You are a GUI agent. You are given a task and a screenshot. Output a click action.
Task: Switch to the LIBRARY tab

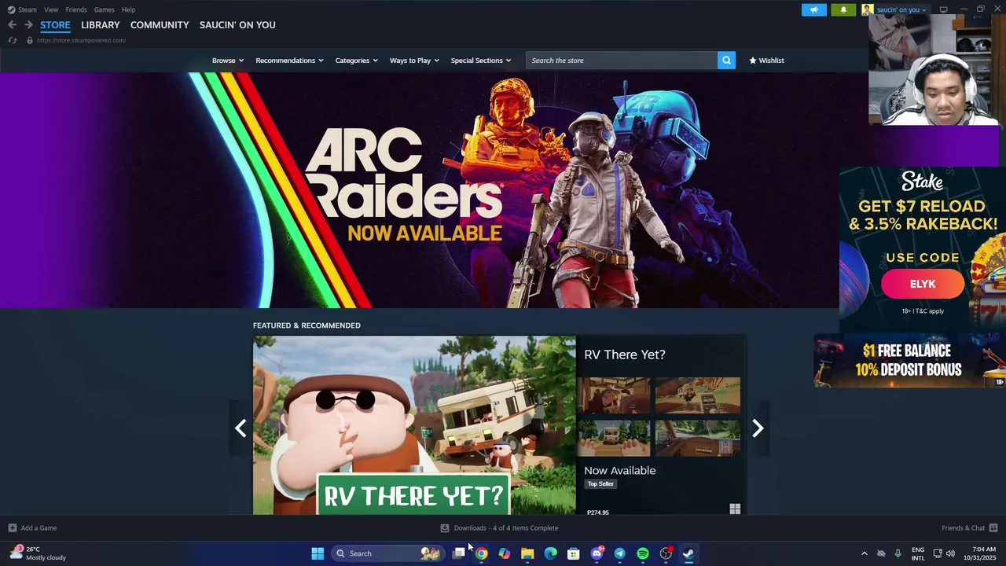pyautogui.click(x=101, y=25)
